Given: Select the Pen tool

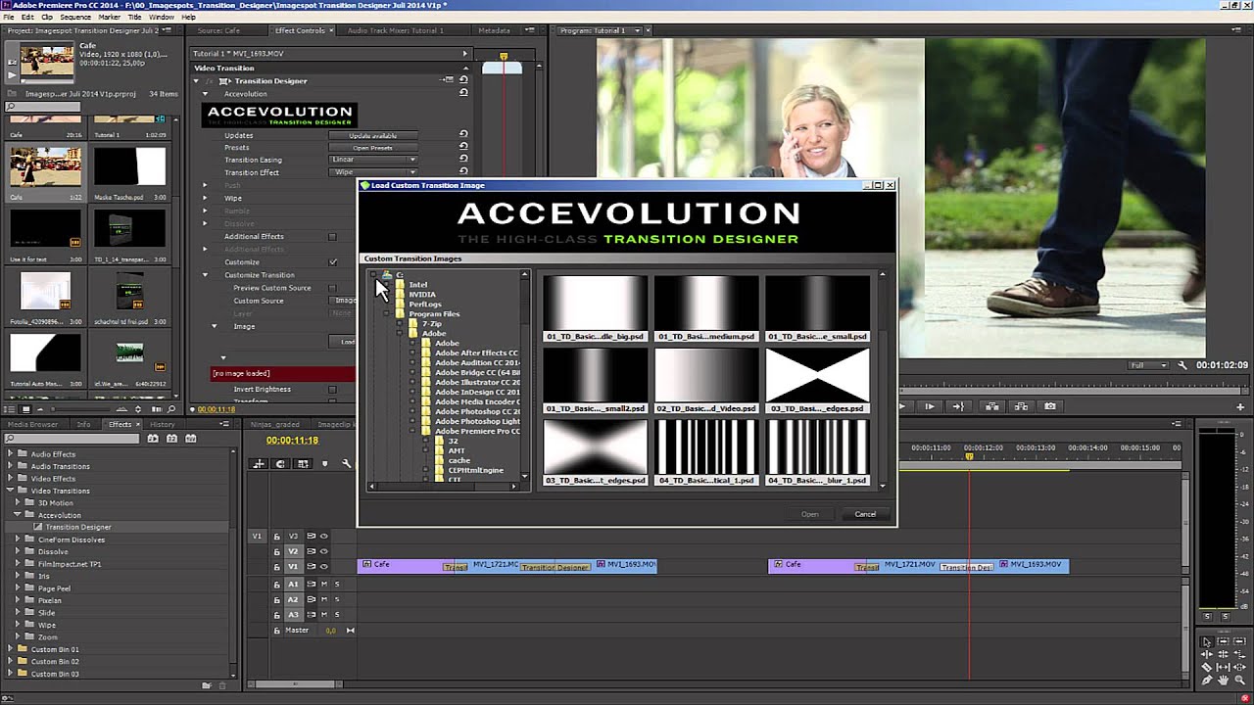Looking at the screenshot, I should [x=1207, y=680].
